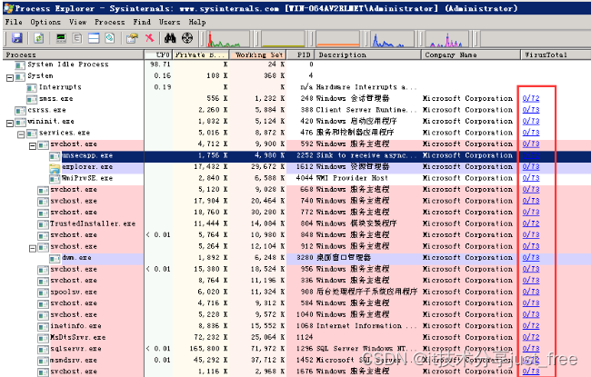591x377 pixels.
Task: Open VirusTotal link for sqlservr.exe
Action: point(531,349)
